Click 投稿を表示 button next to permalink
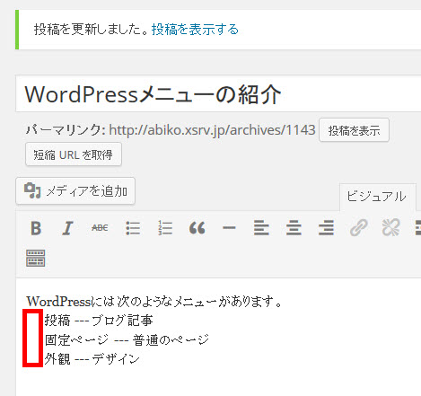The height and width of the screenshot is (396, 421). point(354,130)
